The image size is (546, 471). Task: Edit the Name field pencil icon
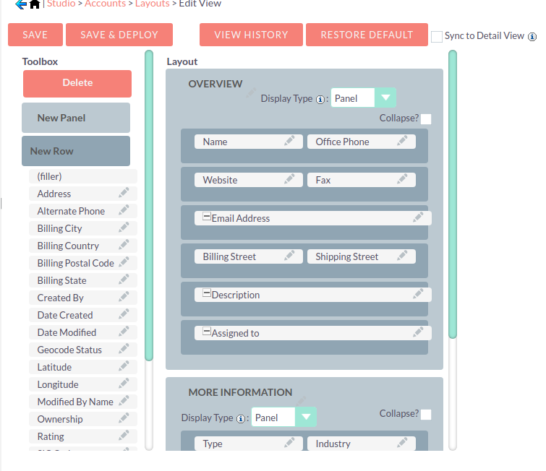[x=289, y=142]
